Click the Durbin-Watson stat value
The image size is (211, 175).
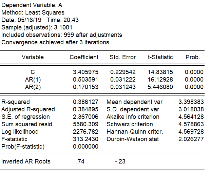pos(191,139)
